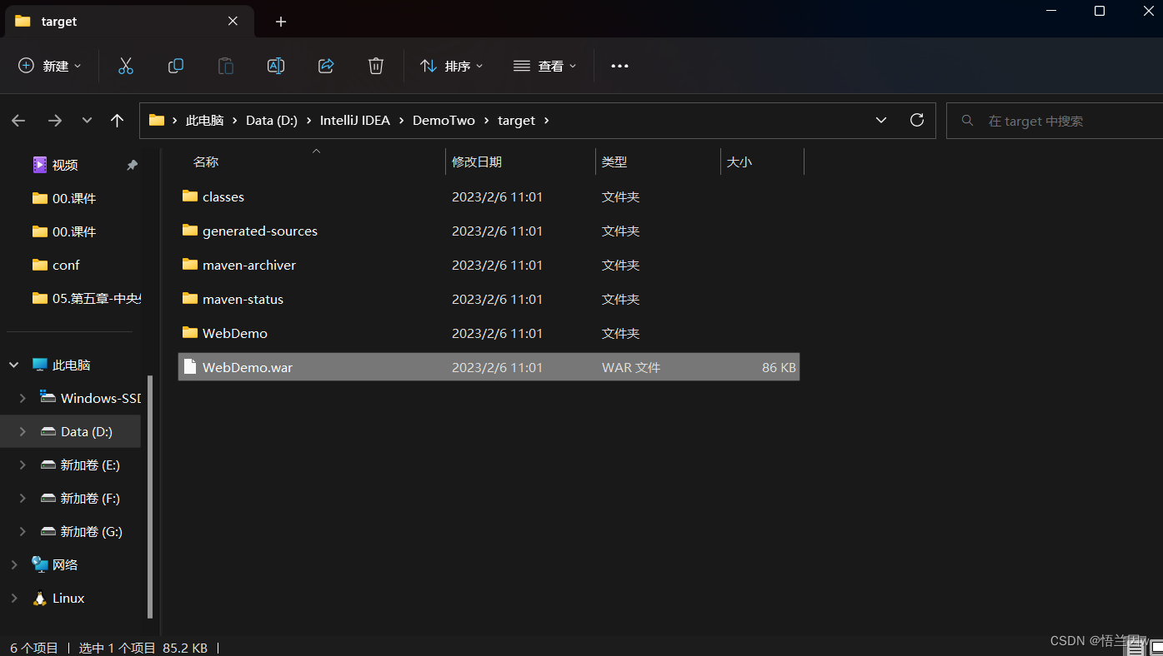Expand the 网络 tree node
The width and height of the screenshot is (1163, 656).
(14, 564)
